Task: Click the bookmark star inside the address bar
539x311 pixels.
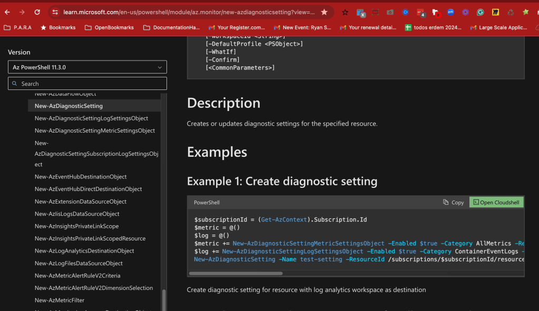Action: (x=324, y=12)
